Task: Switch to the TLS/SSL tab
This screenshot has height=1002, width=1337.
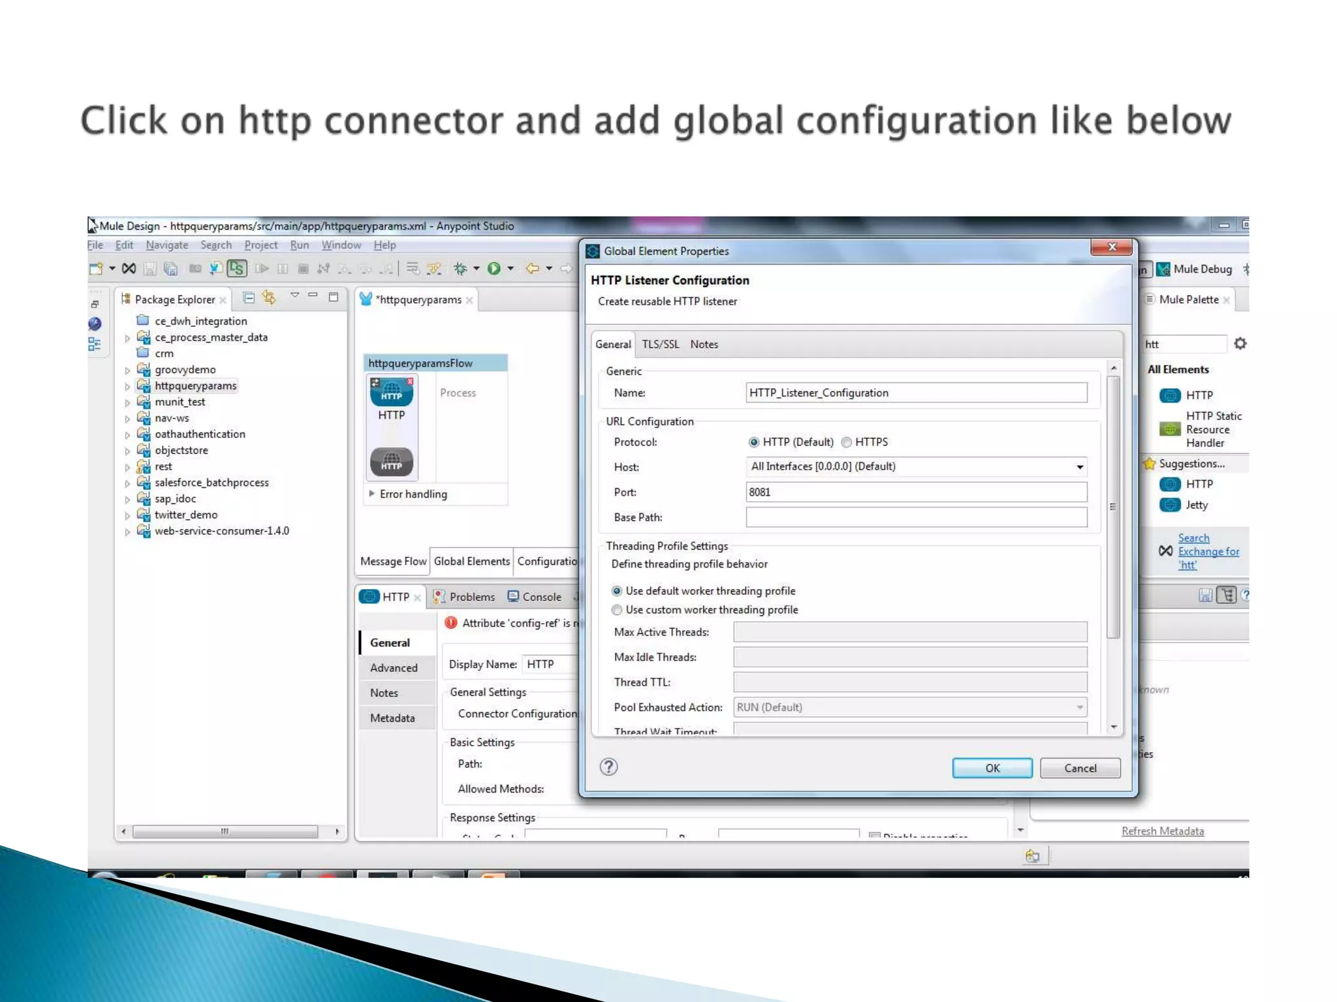Action: (660, 344)
